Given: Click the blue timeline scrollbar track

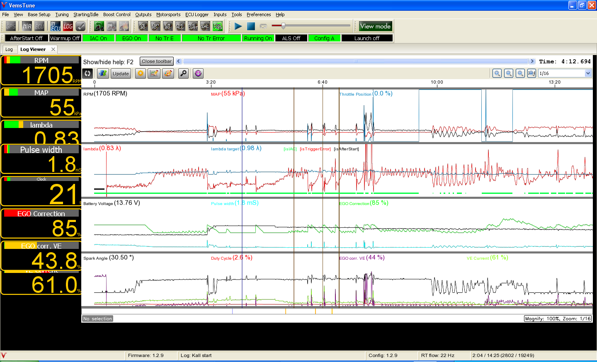Looking at the screenshot, I should (355, 61).
